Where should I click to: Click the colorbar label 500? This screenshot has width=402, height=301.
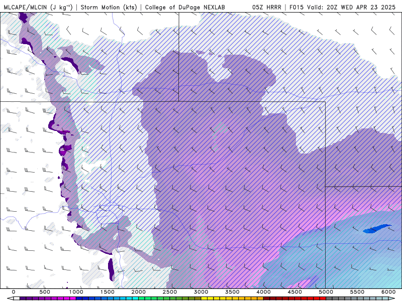click(45, 292)
